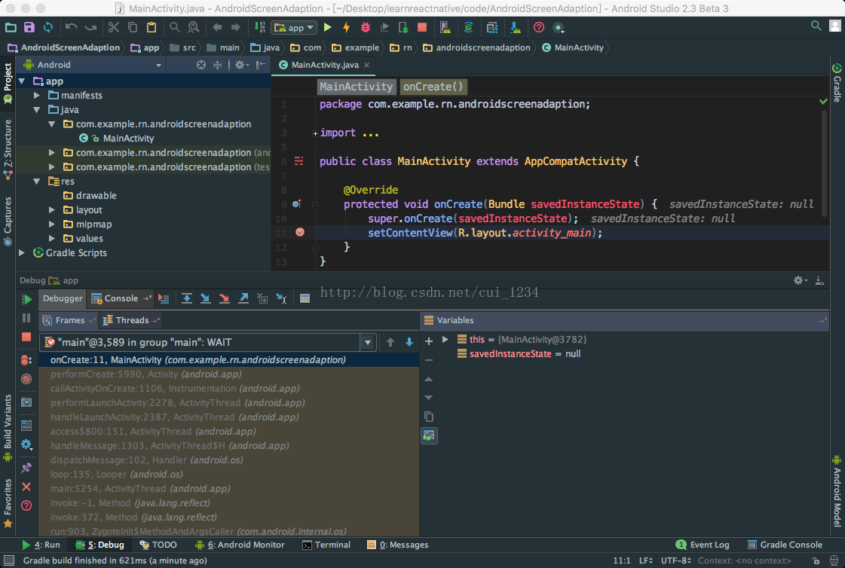
Task: Open the Gradle Console tool window
Action: 785,545
